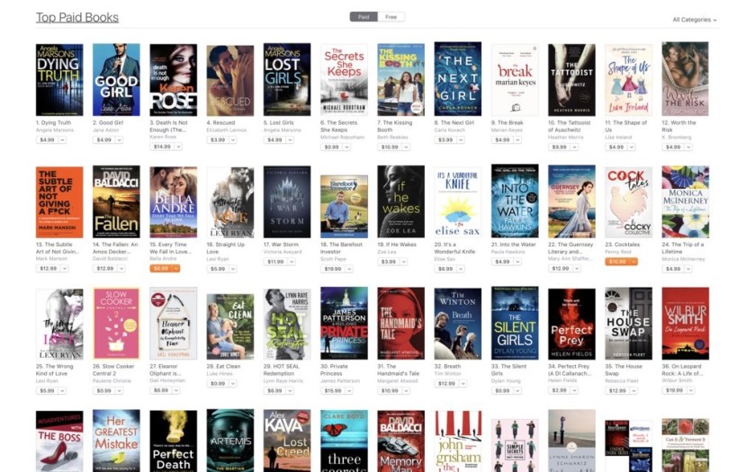Screen dimensions: 755x472
Task: Open price dropdown arrow for Good Girl
Action: [x=119, y=140]
